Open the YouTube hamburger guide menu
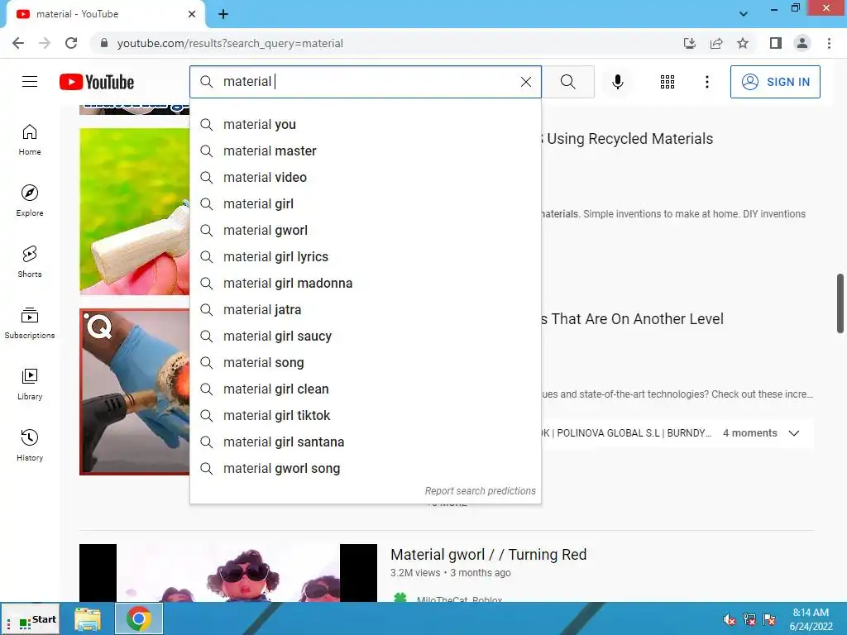Viewport: 847px width, 635px height. (x=30, y=82)
